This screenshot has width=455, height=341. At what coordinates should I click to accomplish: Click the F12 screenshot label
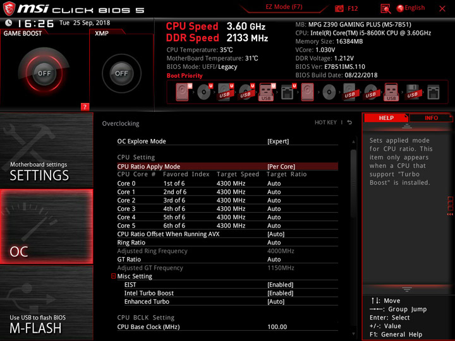(x=353, y=8)
